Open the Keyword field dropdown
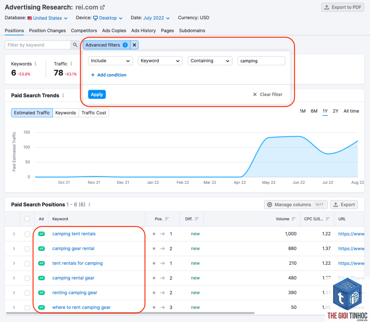Image resolution: width=370 pixels, height=322 pixels. 160,61
